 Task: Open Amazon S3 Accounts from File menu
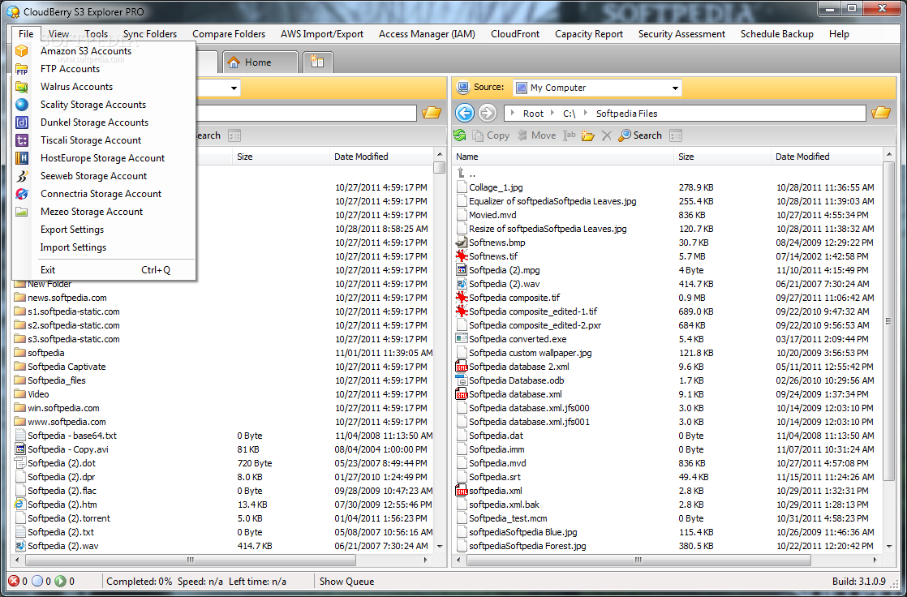[86, 51]
